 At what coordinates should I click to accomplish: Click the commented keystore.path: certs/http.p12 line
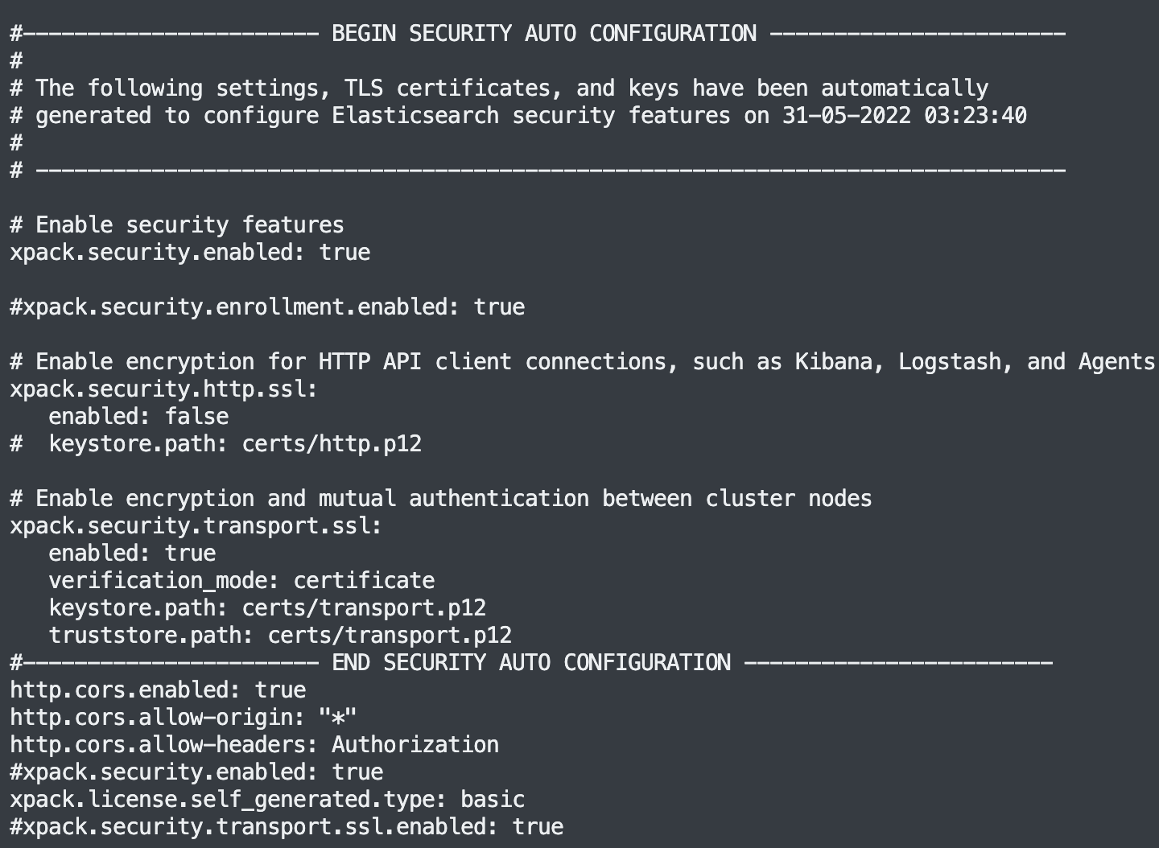pos(216,444)
